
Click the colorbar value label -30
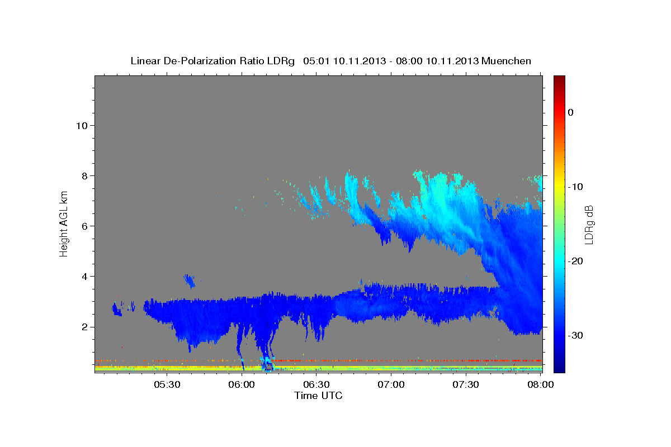tap(575, 335)
